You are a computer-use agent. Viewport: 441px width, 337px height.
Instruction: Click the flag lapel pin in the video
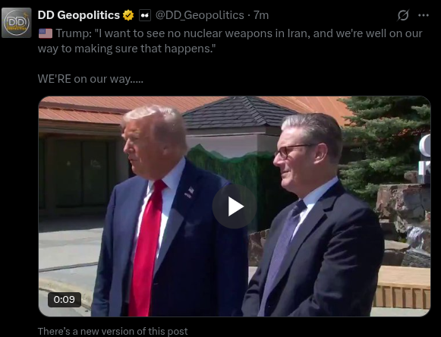[x=189, y=192]
